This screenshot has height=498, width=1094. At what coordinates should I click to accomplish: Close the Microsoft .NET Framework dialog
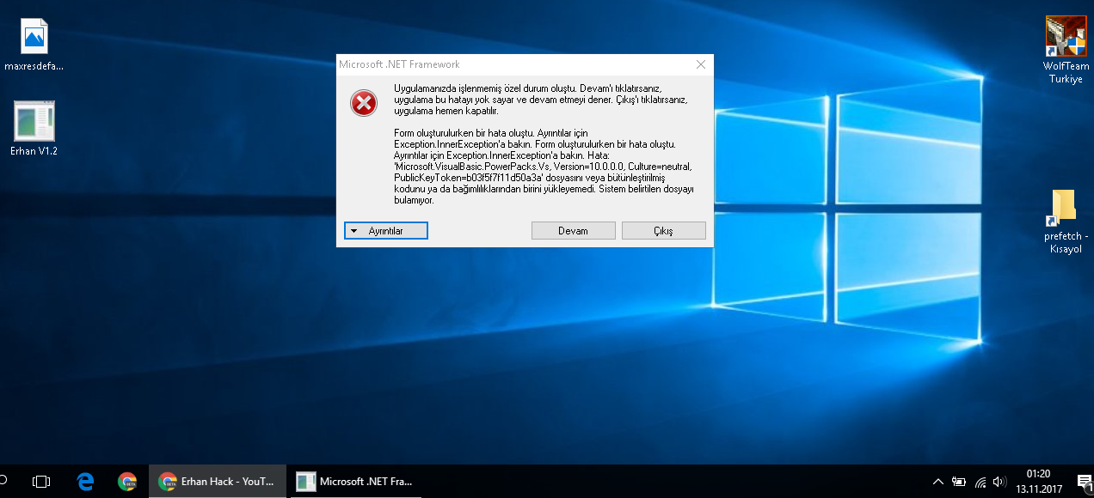701,64
